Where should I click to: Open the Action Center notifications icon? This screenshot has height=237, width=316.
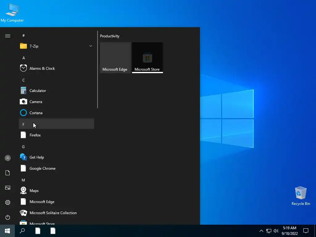pyautogui.click(x=306, y=231)
